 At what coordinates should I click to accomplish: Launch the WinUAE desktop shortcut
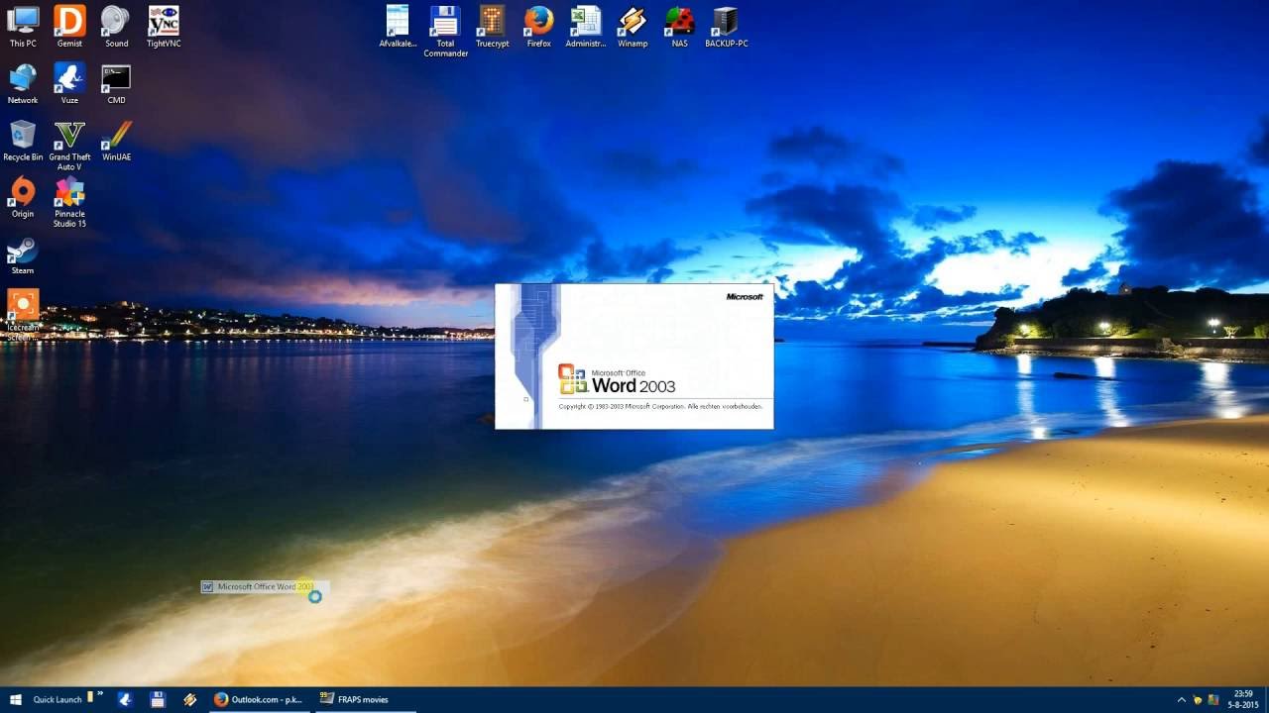(116, 141)
